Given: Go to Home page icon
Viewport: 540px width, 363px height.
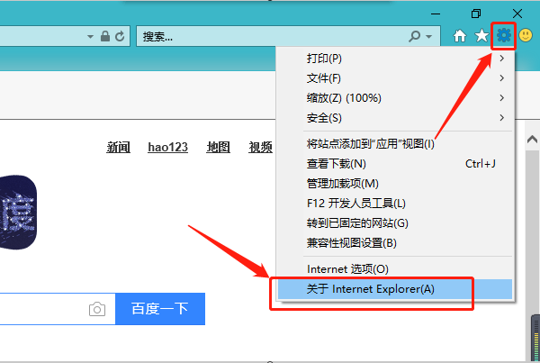Looking at the screenshot, I should tap(460, 35).
